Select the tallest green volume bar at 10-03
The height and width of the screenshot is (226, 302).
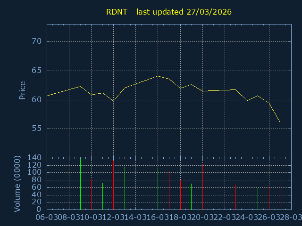click(x=80, y=184)
